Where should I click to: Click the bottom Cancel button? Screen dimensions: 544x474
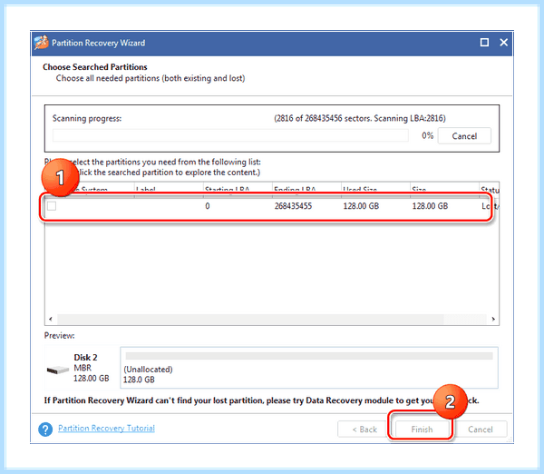coord(481,430)
